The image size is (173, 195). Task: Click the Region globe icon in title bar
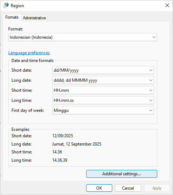6,5
